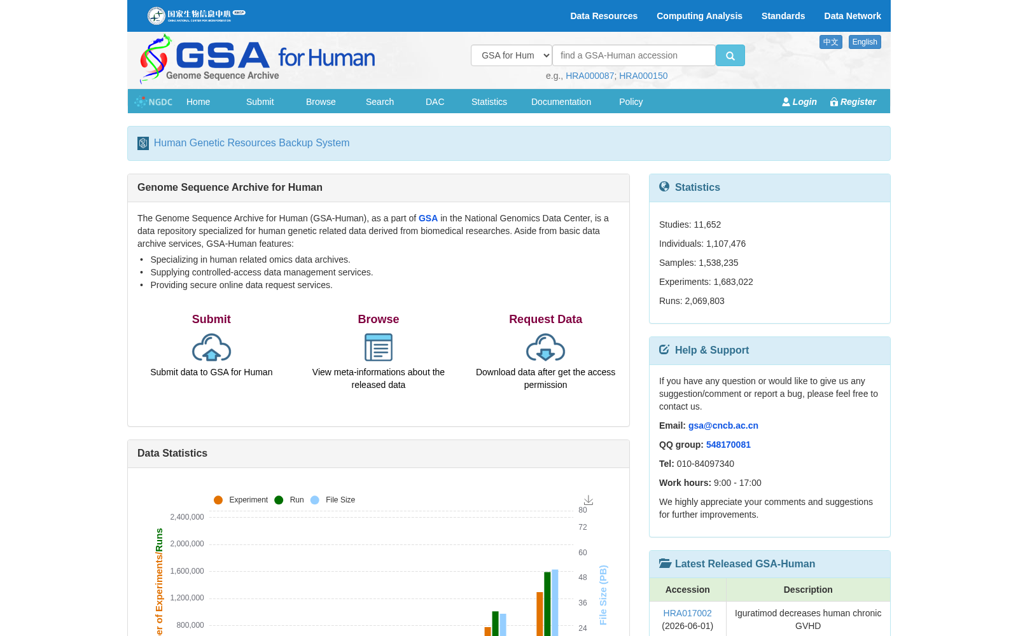Open accession HRA017002 in latest released

coord(687,613)
